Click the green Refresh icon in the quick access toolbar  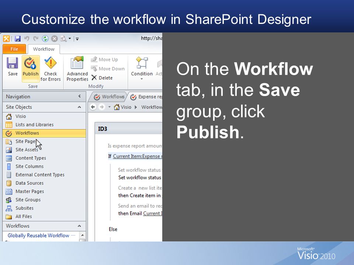click(x=45, y=39)
